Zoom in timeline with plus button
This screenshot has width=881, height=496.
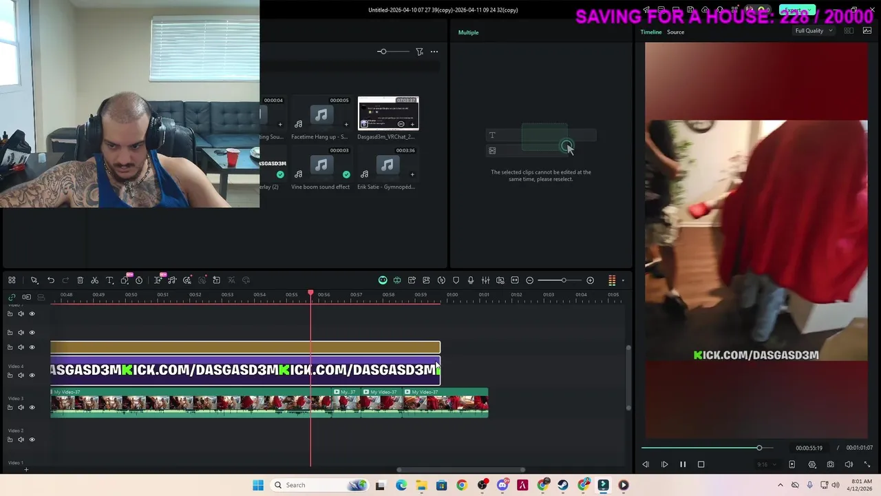(590, 280)
